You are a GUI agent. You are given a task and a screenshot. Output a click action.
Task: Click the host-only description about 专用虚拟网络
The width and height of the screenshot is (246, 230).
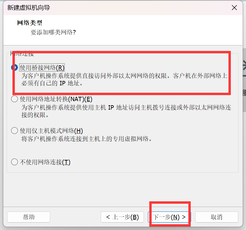(87, 139)
